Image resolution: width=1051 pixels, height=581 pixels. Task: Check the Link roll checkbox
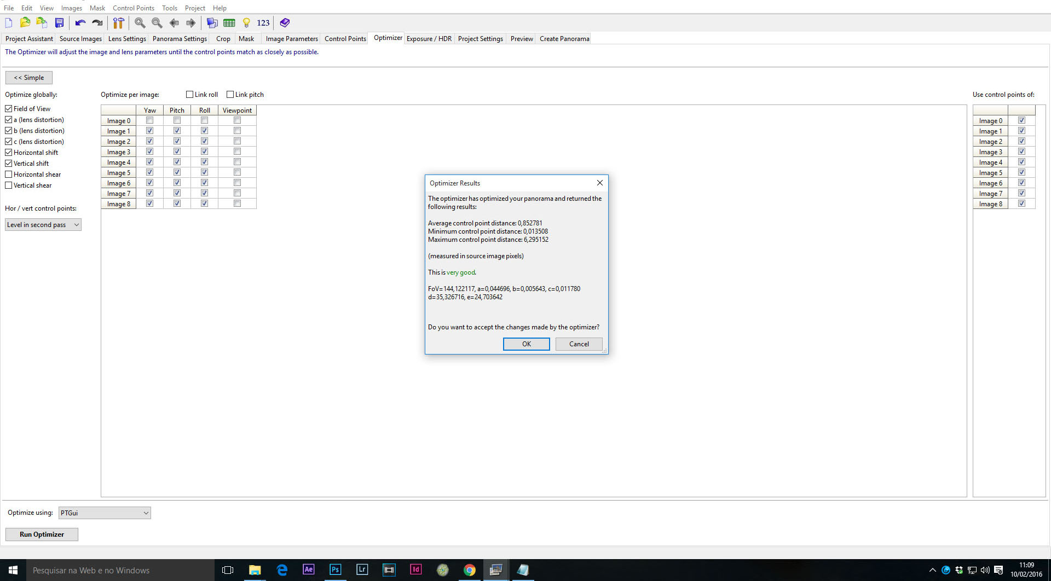click(x=190, y=95)
